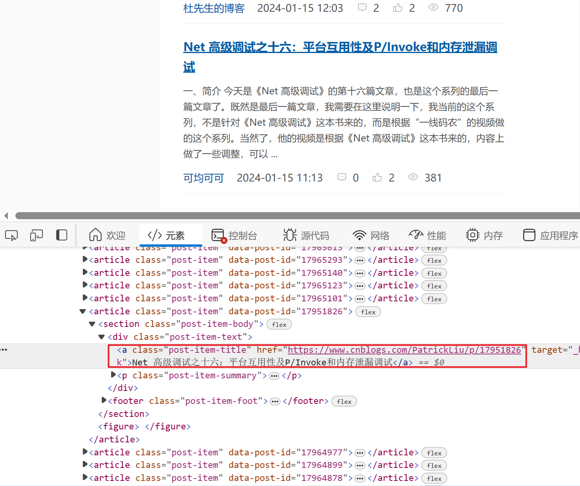Click the like icon on 可均可可 post
Image resolution: width=580 pixels, height=486 pixels.
(377, 178)
